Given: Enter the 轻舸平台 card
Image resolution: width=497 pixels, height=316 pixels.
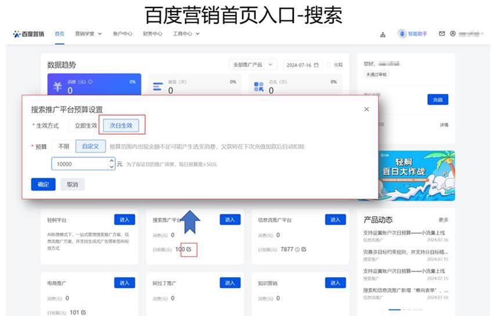Looking at the screenshot, I should click(x=125, y=220).
